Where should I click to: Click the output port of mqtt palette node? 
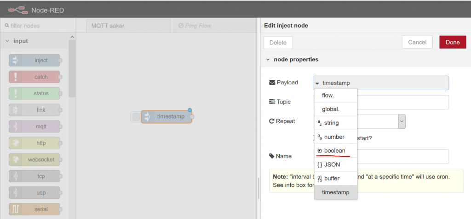click(x=60, y=126)
